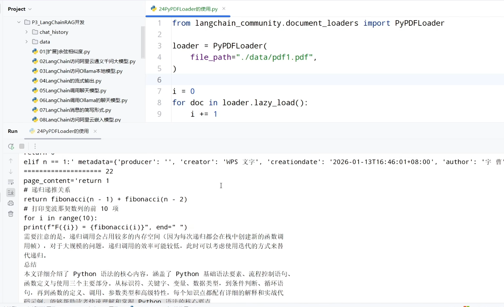Image resolution: width=504 pixels, height=307 pixels.
Task: Toggle soft-wrap in run console
Action: pos(11,182)
